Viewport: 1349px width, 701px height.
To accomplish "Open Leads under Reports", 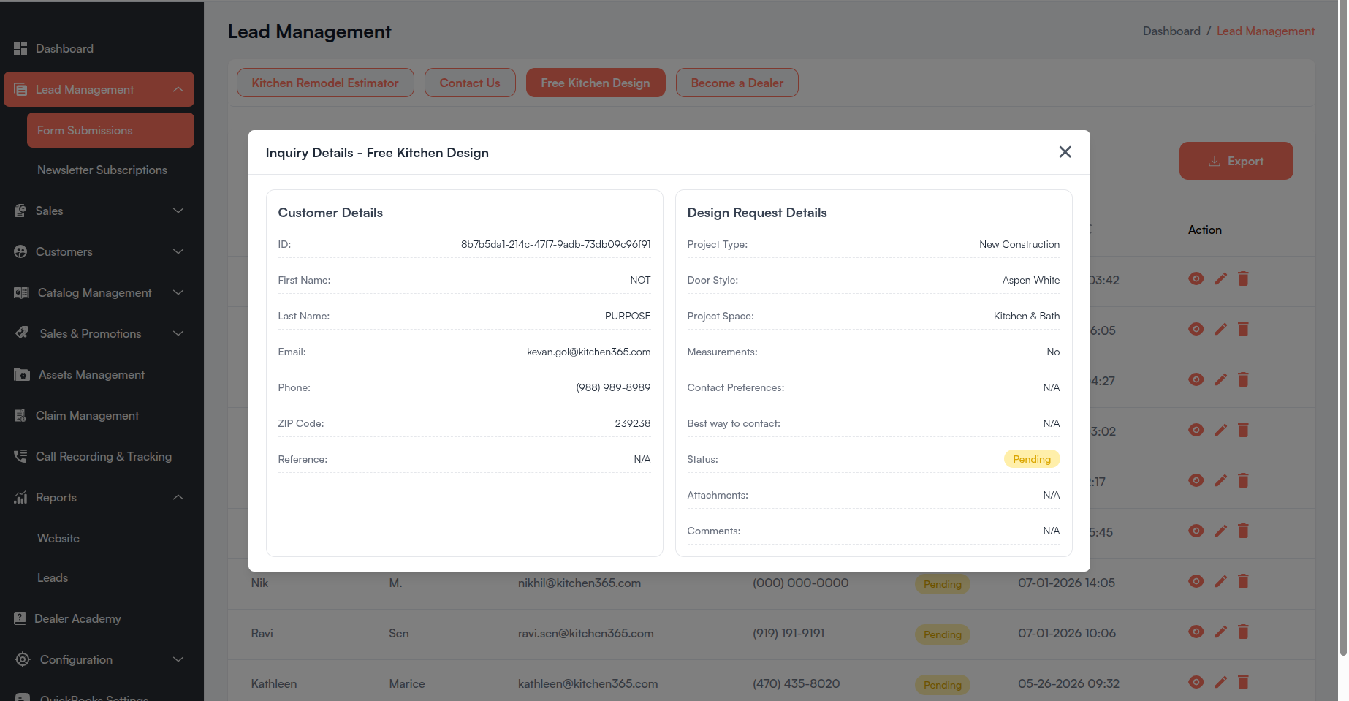I will pos(53,577).
